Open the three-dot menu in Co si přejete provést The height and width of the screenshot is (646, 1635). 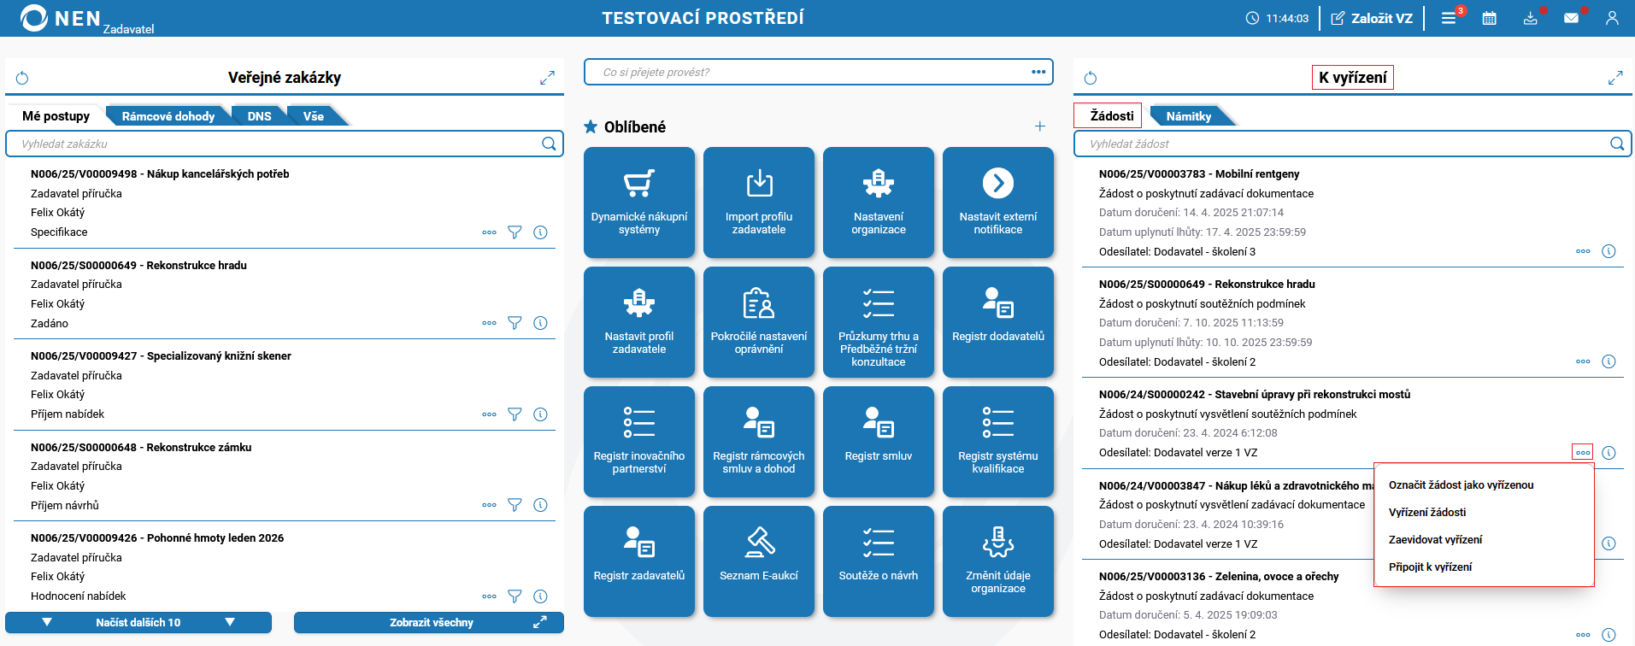(x=1038, y=72)
